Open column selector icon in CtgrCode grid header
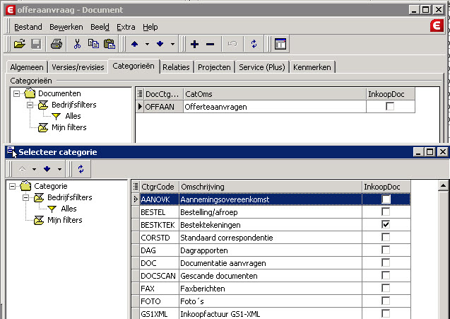Image resolution: width=450 pixels, height=319 pixels. (x=136, y=187)
